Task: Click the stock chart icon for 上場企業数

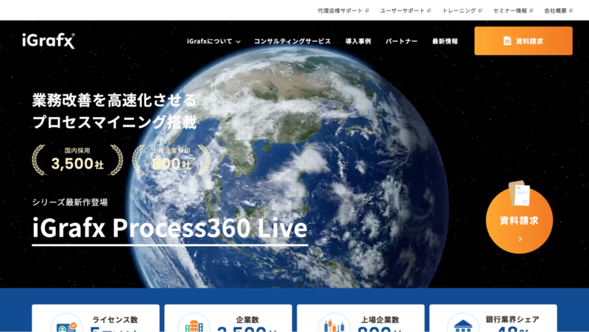Action: click(334, 325)
